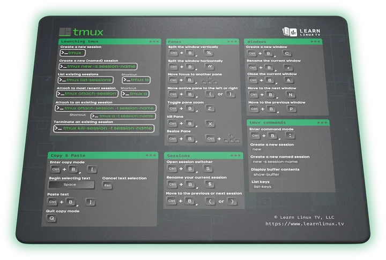
Task: Click the Esc key under Cancel text selection
Action: (x=107, y=185)
